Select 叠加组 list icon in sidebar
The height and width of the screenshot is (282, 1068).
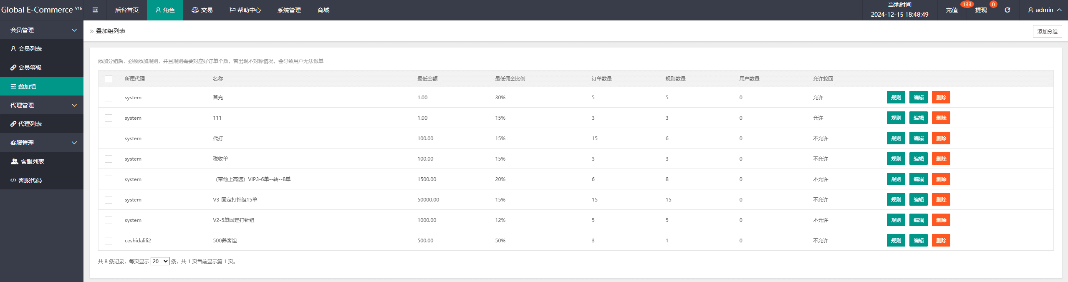pos(13,86)
